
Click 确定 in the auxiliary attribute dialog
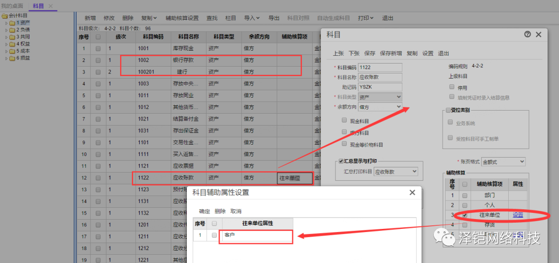204,211
